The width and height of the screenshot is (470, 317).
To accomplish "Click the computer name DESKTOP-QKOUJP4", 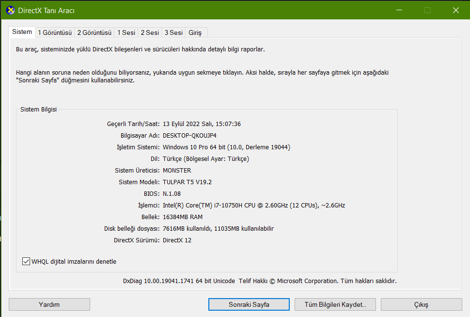I will pos(189,136).
